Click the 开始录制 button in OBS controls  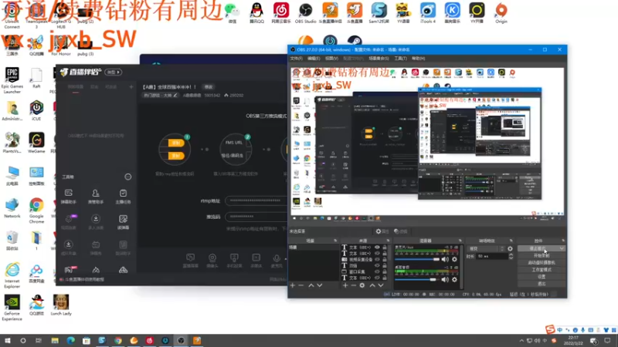click(542, 255)
